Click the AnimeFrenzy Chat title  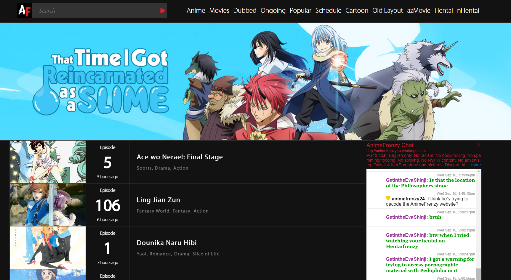tap(390, 145)
